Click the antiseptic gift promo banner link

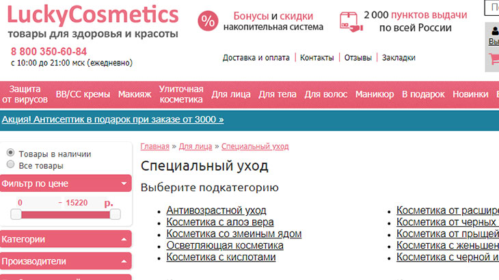point(113,120)
